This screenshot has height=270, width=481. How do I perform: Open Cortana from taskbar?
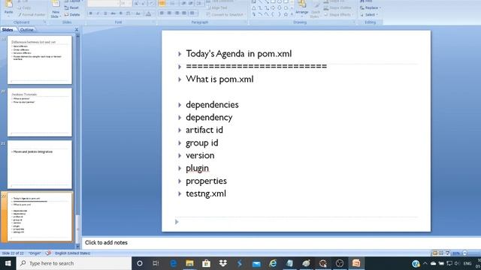[140, 263]
